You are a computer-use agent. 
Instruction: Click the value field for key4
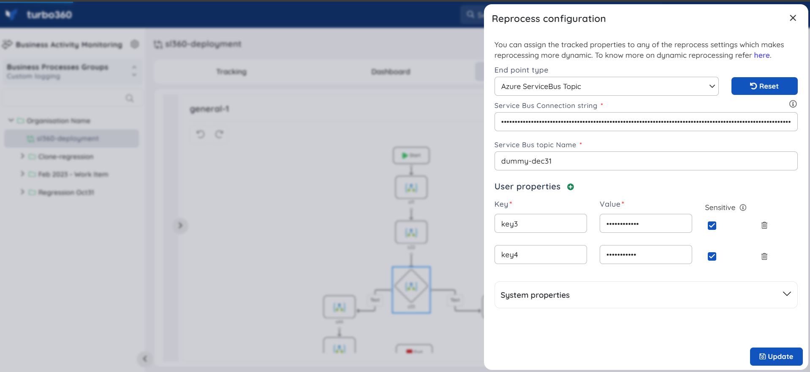[x=645, y=254]
